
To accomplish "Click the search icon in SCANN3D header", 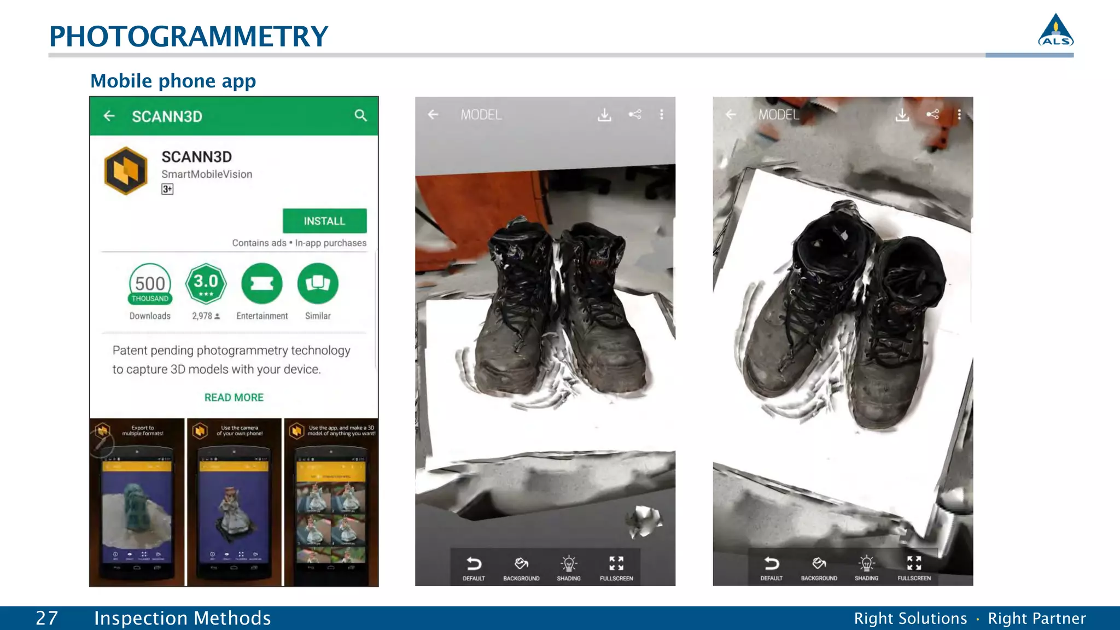I will [360, 115].
